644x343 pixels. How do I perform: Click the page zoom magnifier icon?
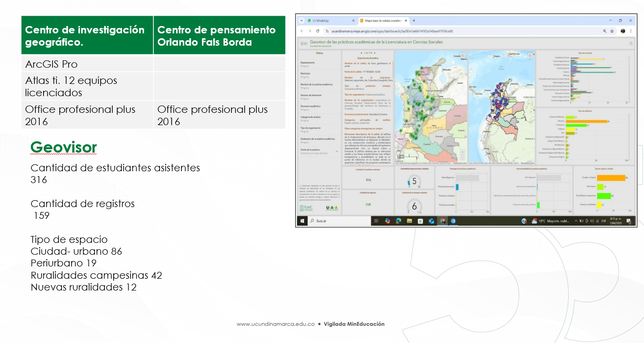tap(604, 30)
